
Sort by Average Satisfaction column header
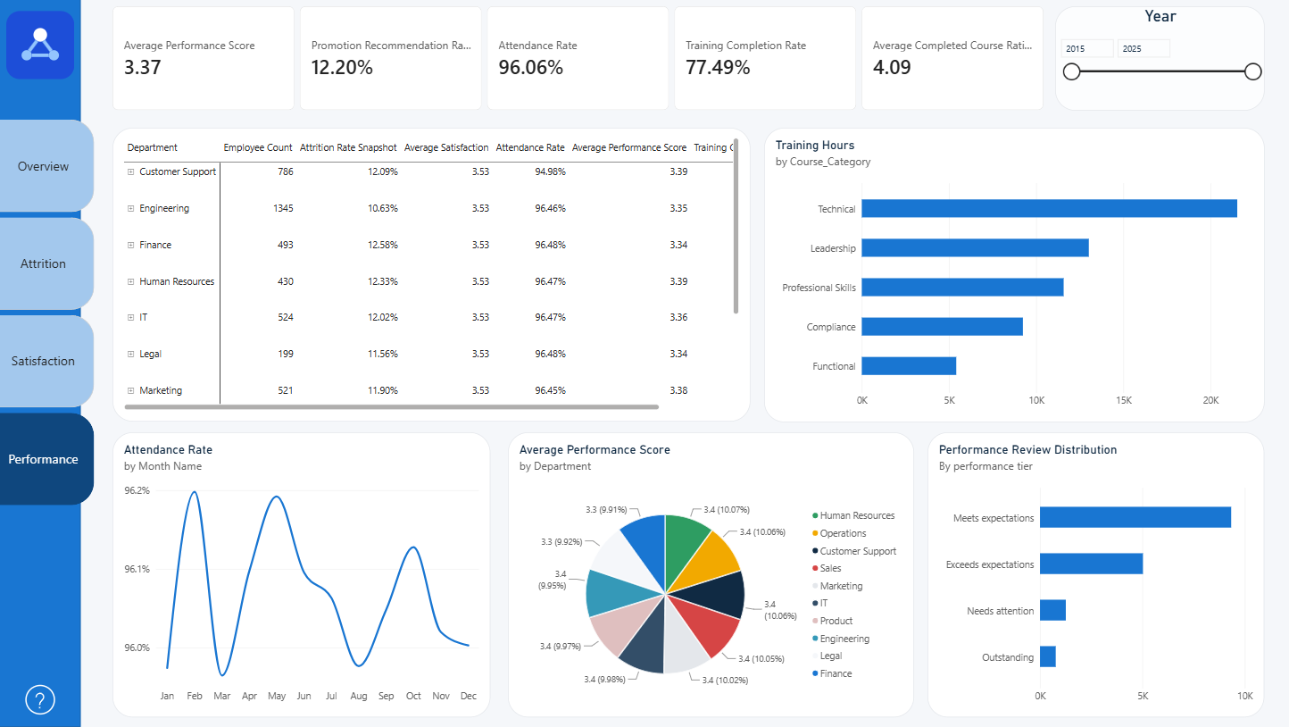coord(446,147)
